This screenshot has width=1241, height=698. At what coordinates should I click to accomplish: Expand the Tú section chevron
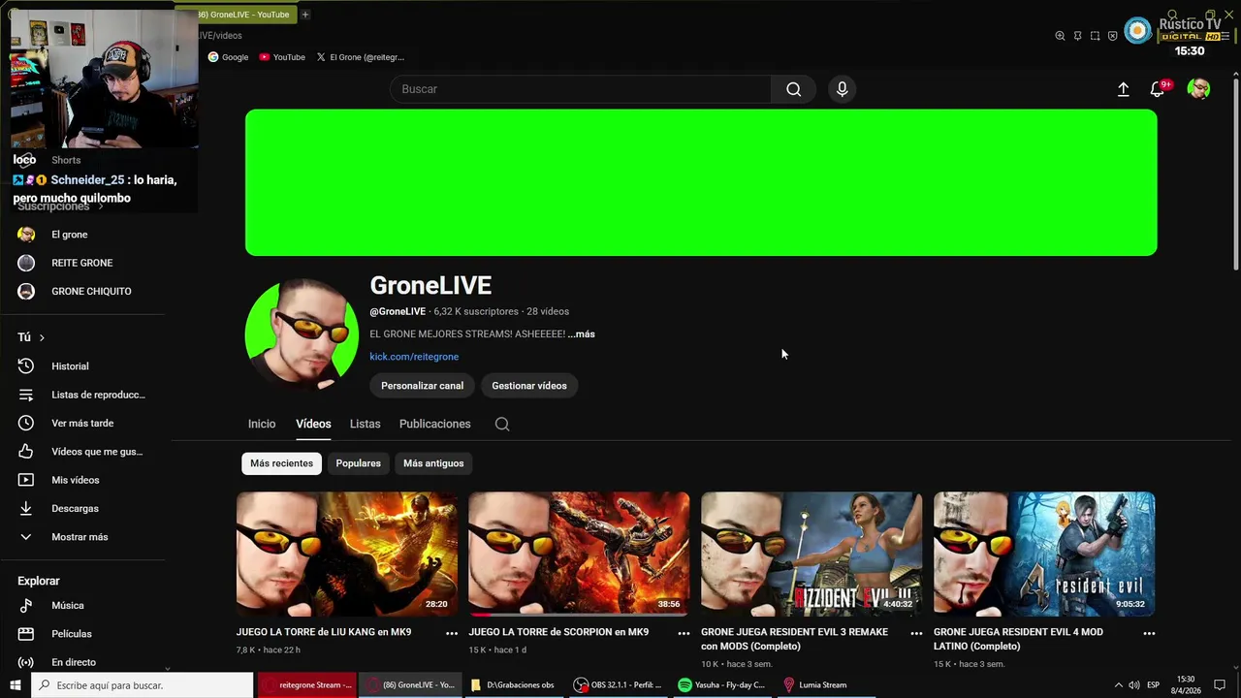[x=42, y=337]
